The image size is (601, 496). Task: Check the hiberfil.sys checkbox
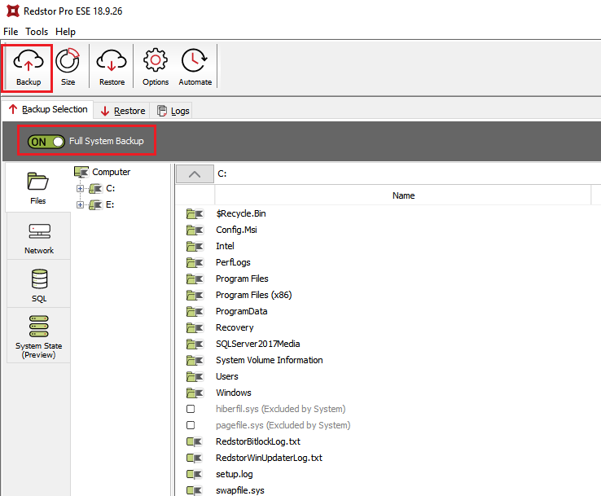[191, 409]
